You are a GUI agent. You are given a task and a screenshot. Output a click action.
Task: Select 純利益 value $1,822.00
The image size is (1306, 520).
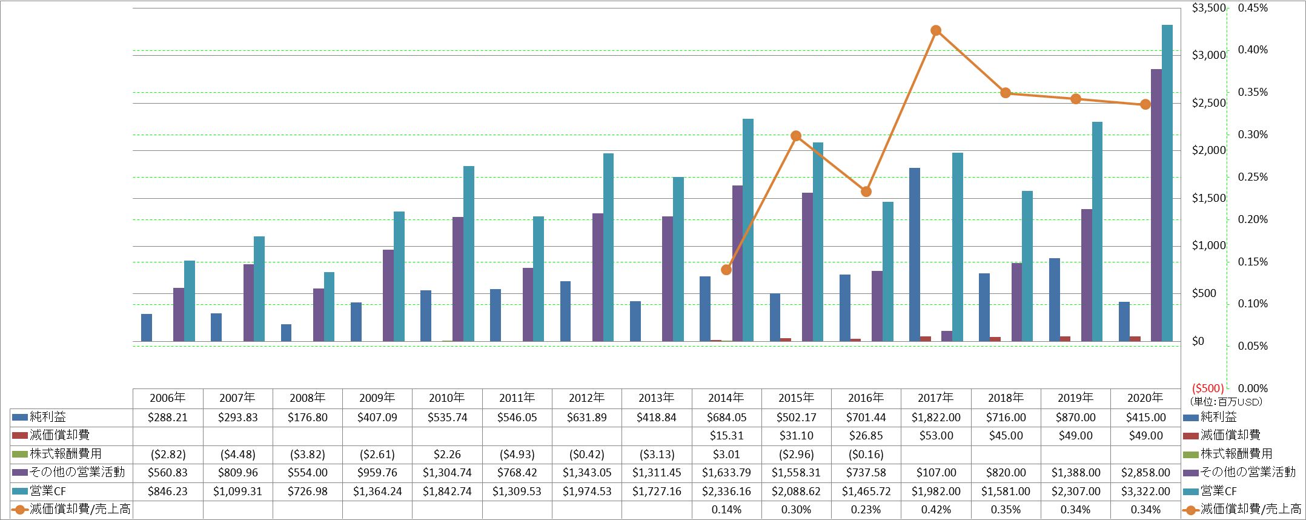click(x=936, y=418)
